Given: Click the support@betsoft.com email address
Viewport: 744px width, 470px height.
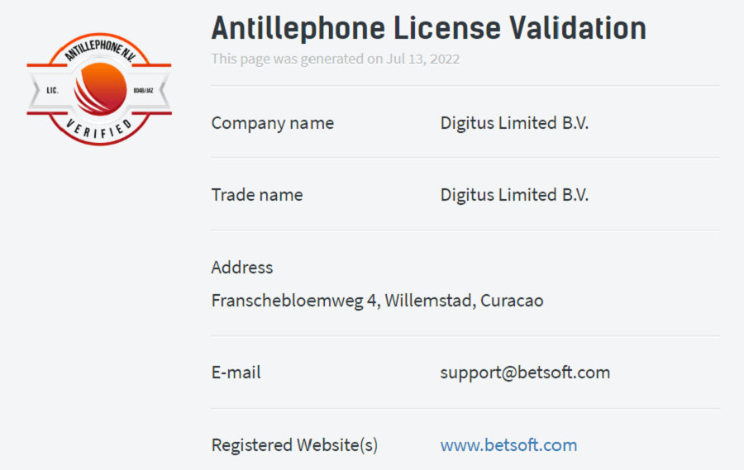Looking at the screenshot, I should point(525,373).
